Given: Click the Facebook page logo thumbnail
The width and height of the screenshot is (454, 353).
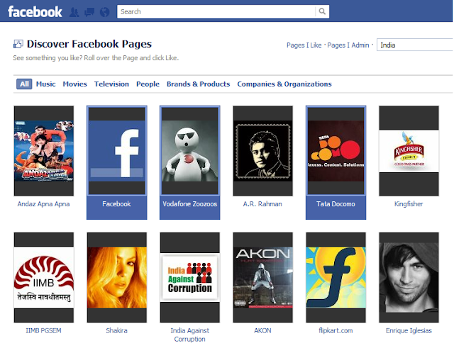Looking at the screenshot, I should 116,151.
